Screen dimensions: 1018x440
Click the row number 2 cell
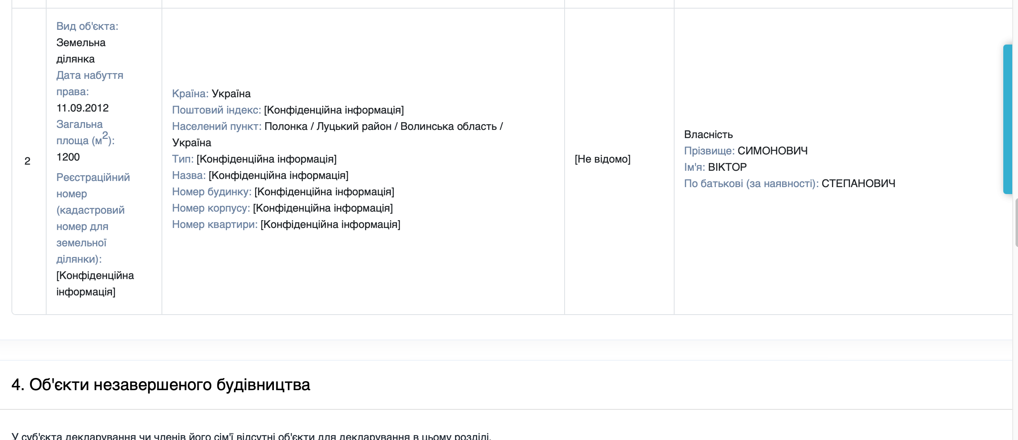click(27, 161)
